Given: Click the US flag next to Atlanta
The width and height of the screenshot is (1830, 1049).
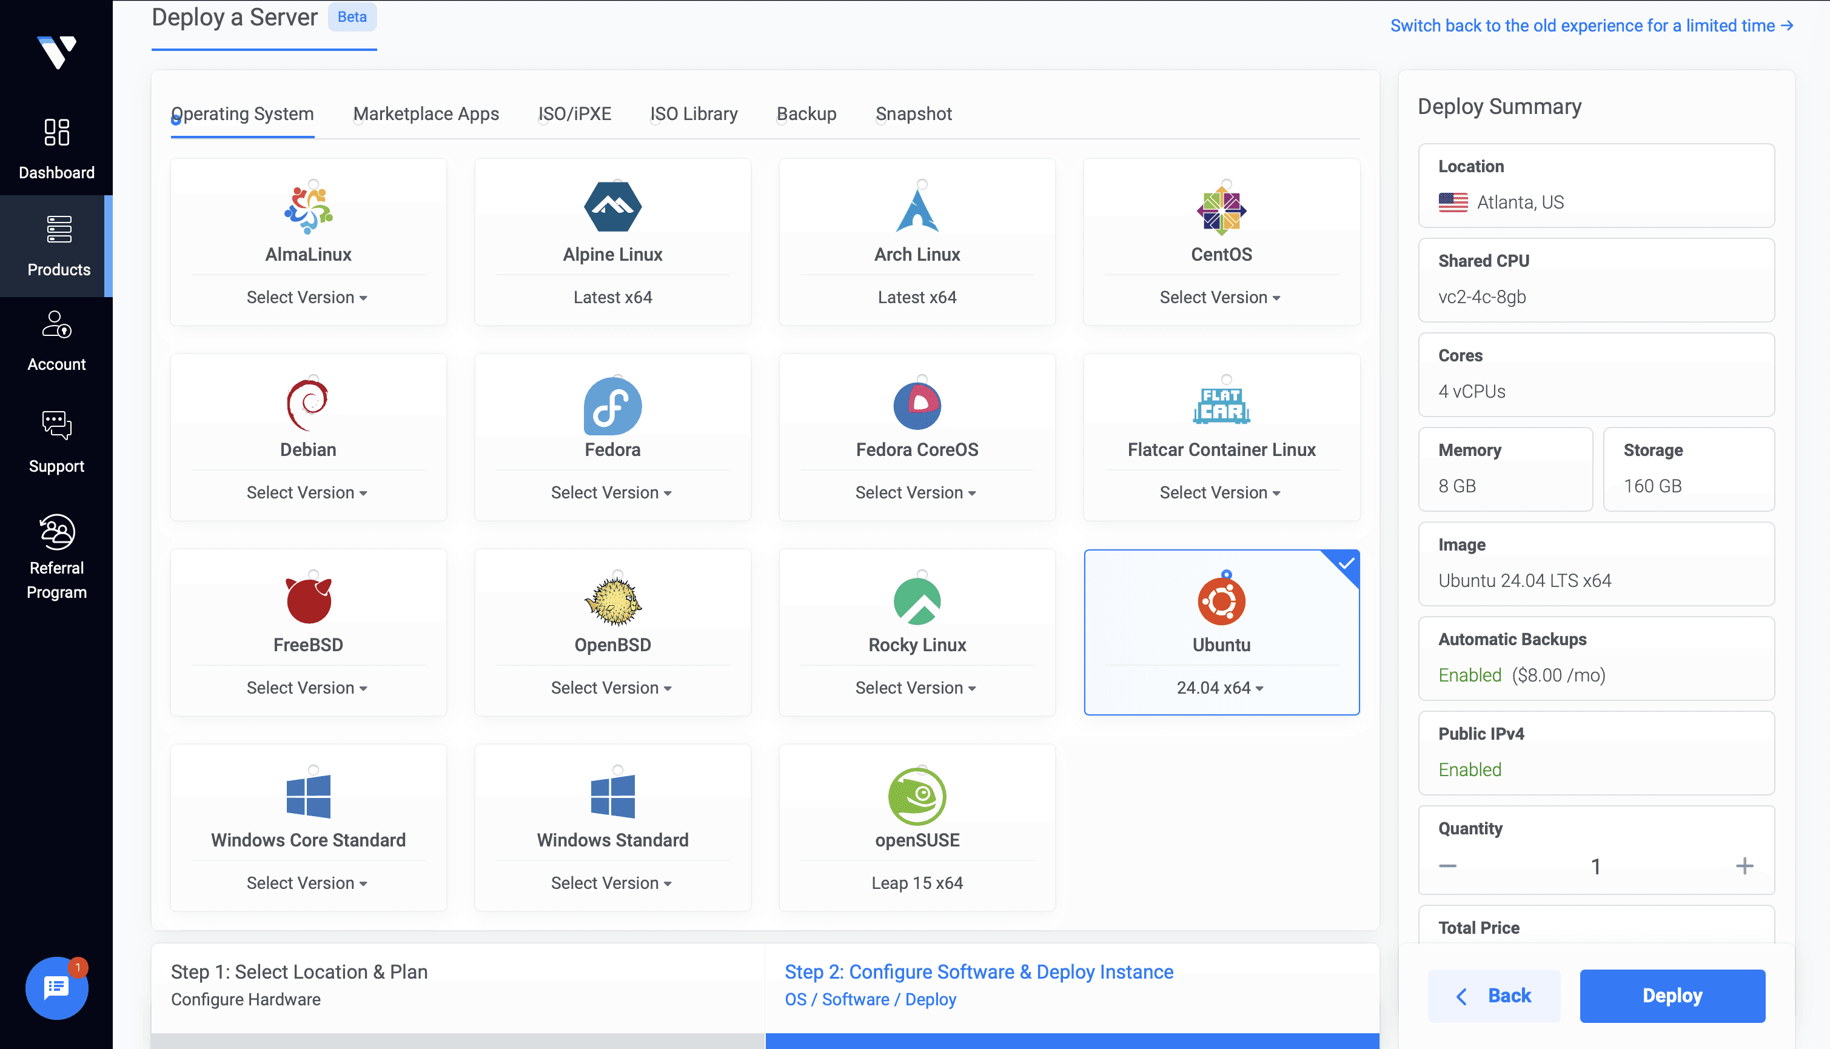Looking at the screenshot, I should pyautogui.click(x=1453, y=203).
